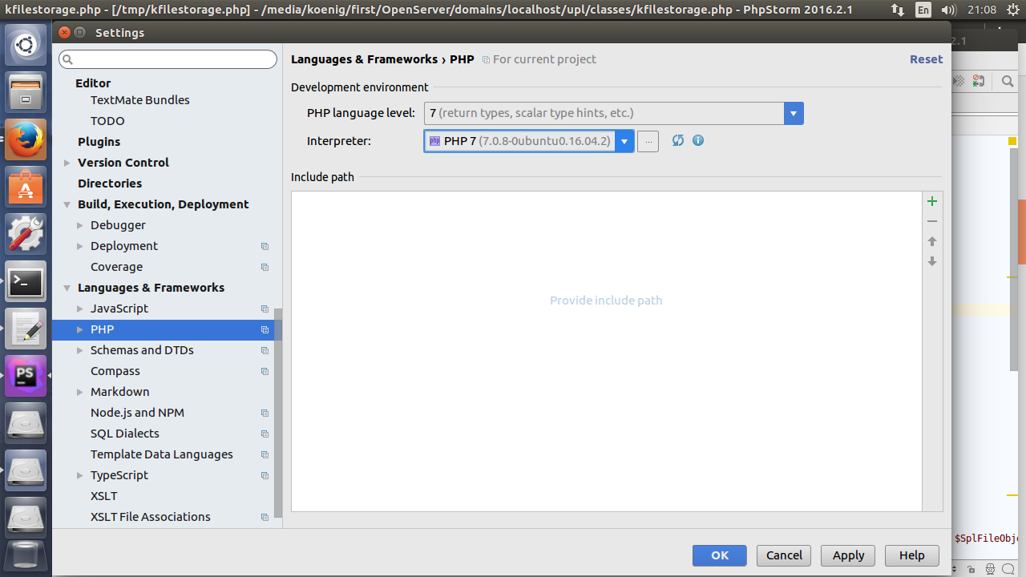The height and width of the screenshot is (577, 1026).
Task: Click project-level icon beside Node.js and NPM
Action: (x=265, y=413)
